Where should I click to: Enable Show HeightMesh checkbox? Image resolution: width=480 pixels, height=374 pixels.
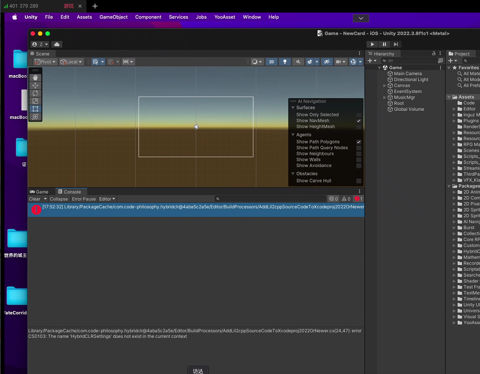[359, 127]
